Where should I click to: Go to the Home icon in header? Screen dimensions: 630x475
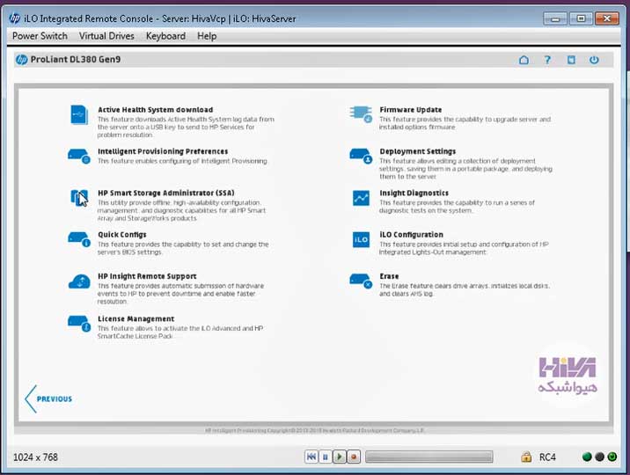[x=524, y=60]
